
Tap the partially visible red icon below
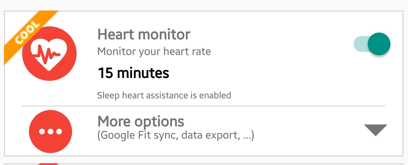48,164
